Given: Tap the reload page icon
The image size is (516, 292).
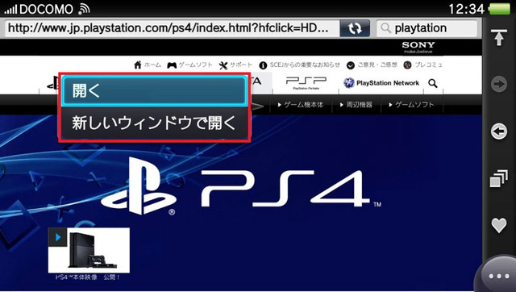Looking at the screenshot, I should click(355, 28).
